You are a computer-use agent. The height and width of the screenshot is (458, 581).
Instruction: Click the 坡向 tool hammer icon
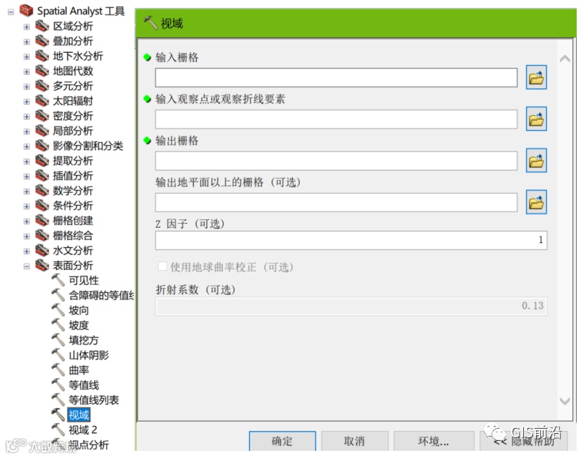(58, 310)
